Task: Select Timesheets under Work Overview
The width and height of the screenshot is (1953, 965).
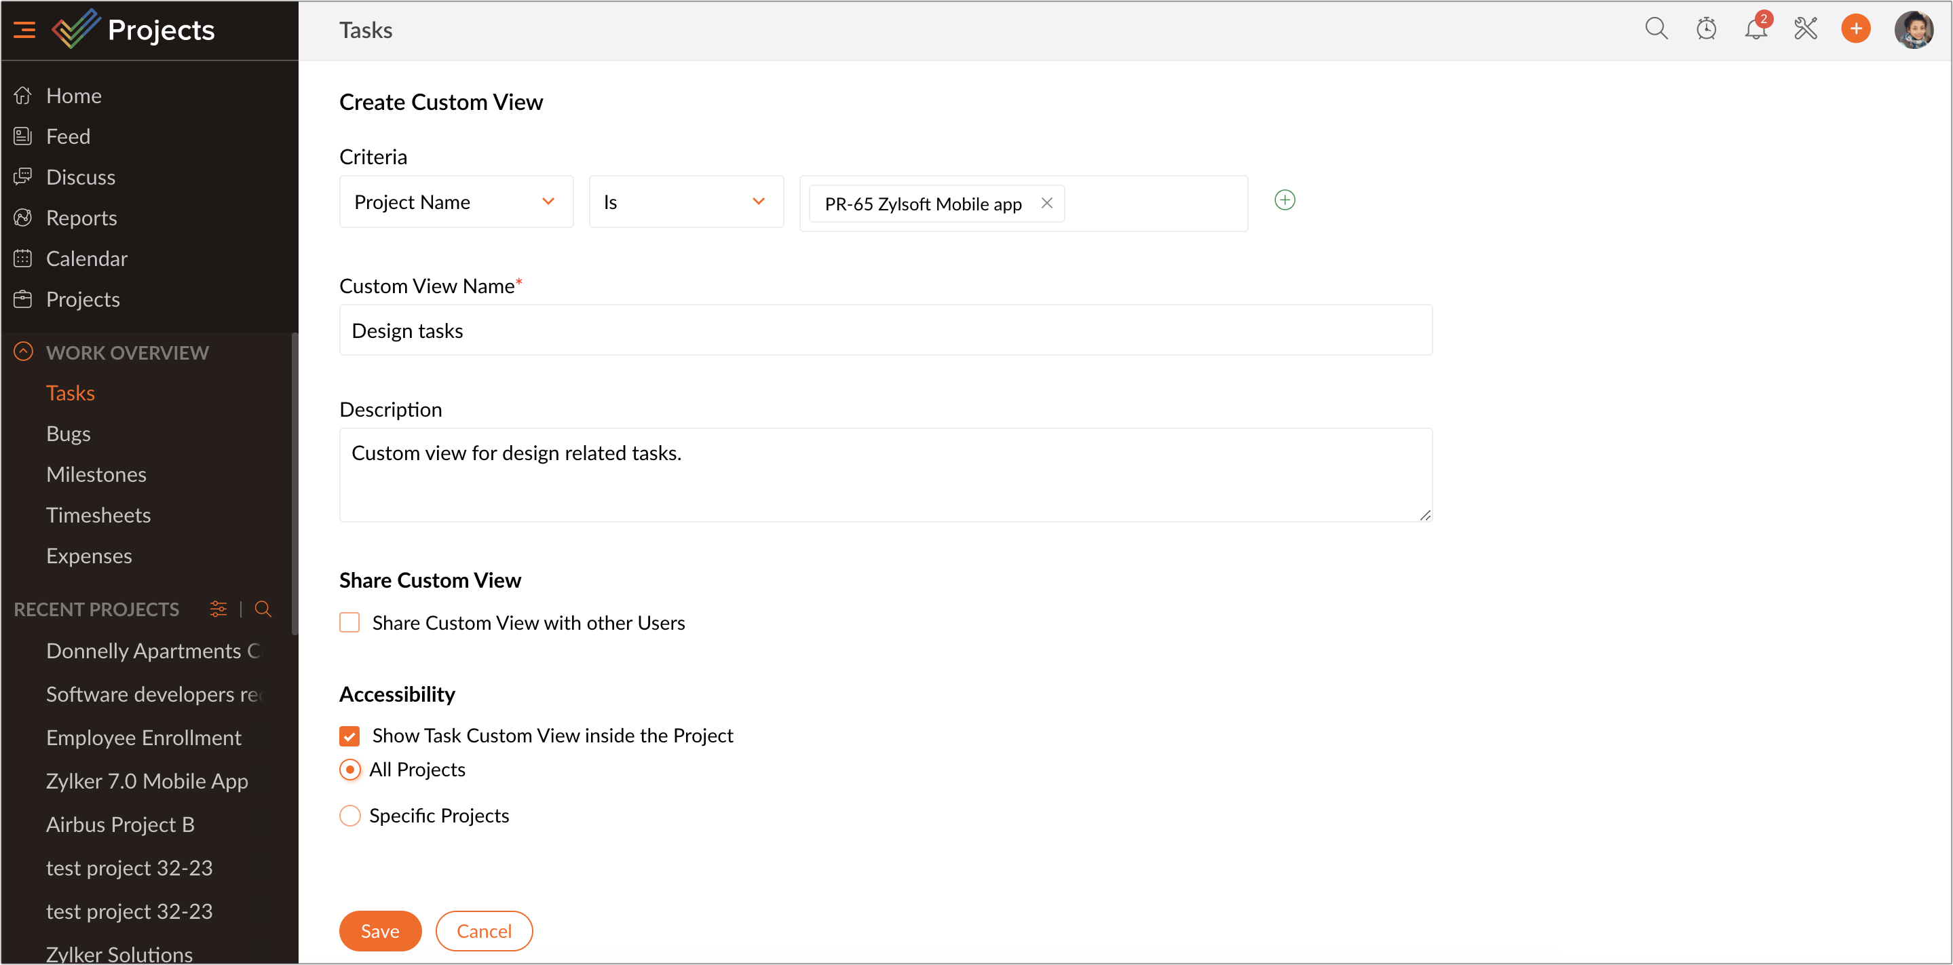Action: [x=98, y=514]
